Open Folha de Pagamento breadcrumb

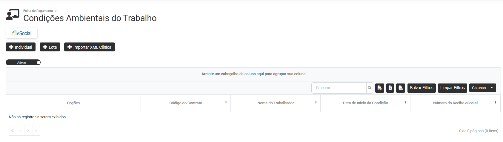(38, 11)
